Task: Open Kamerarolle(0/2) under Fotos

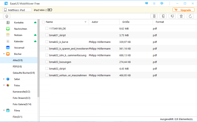Action: point(21,92)
